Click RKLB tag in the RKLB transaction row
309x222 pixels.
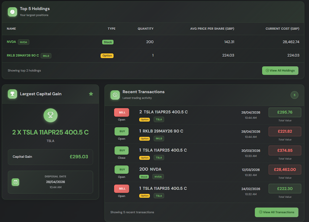(159, 139)
